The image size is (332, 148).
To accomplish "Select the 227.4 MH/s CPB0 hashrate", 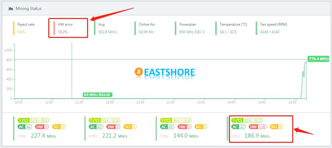I will click(43, 135).
